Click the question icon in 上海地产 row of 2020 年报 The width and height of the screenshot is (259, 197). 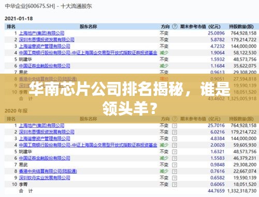(175, 125)
